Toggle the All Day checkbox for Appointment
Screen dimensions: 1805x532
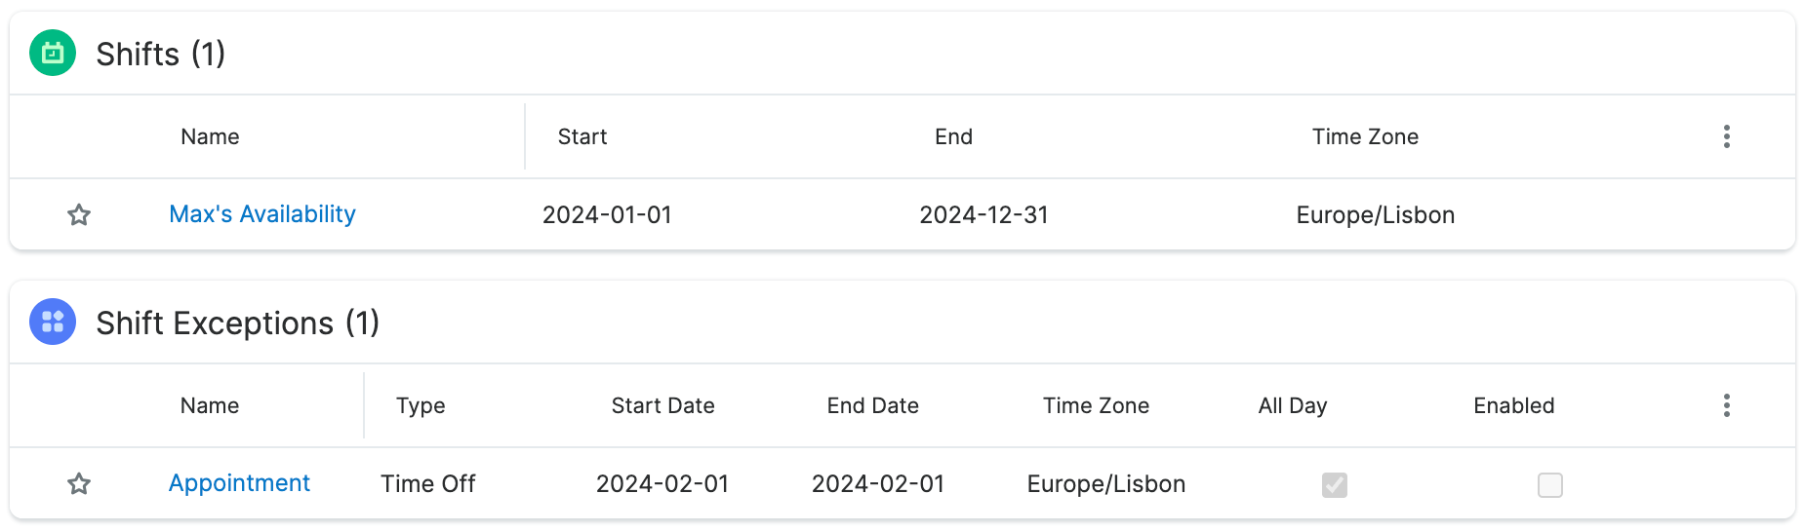pyautogui.click(x=1334, y=484)
